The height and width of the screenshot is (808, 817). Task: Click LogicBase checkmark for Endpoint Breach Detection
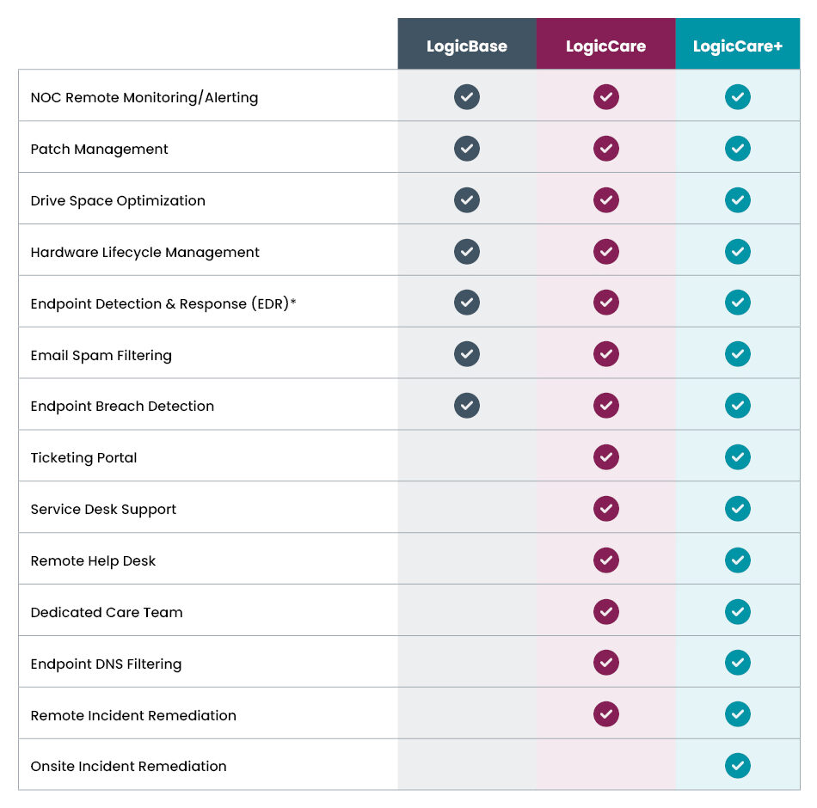pyautogui.click(x=467, y=406)
